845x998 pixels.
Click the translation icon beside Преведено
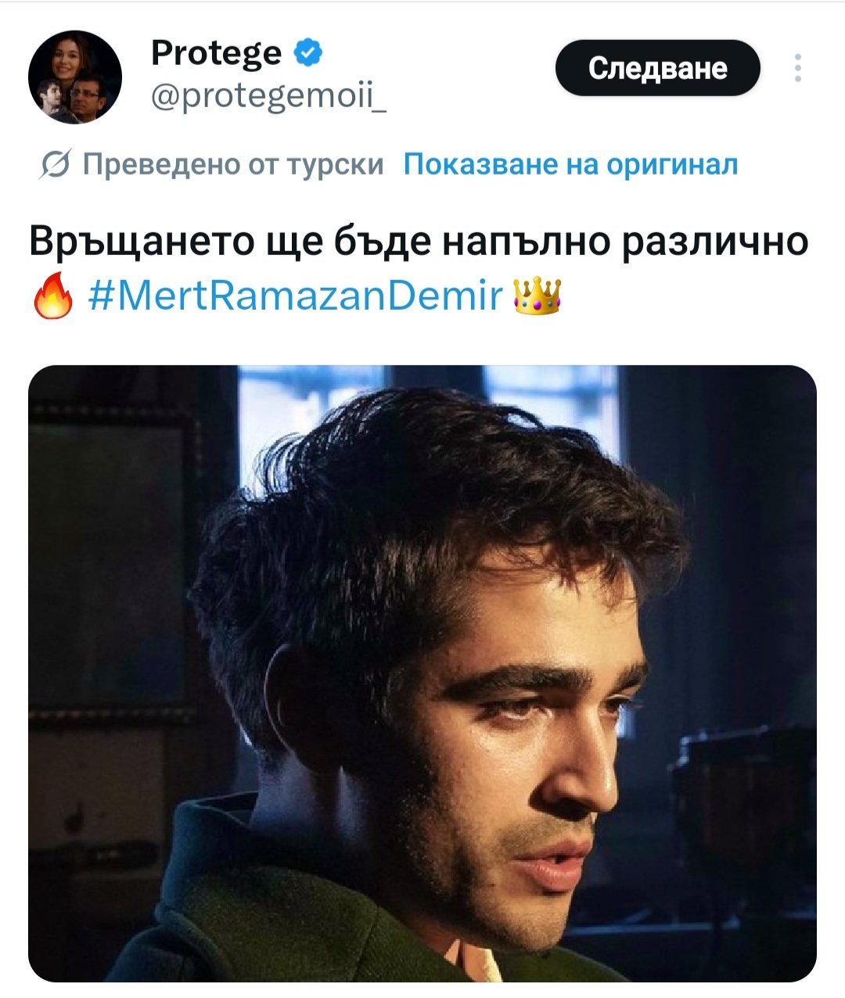click(x=53, y=164)
